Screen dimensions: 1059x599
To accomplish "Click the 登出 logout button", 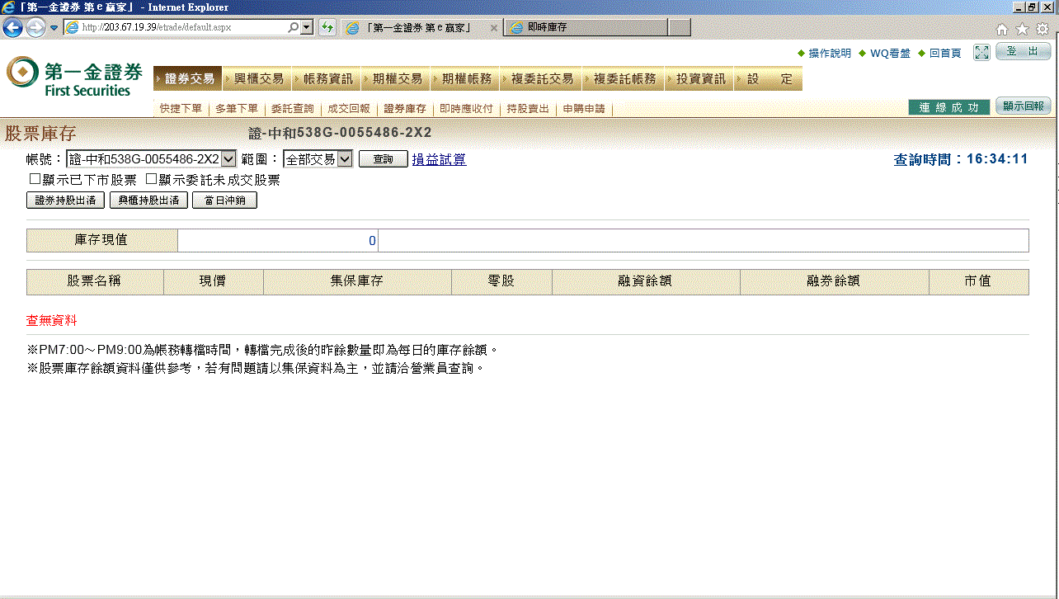I will (x=1023, y=51).
